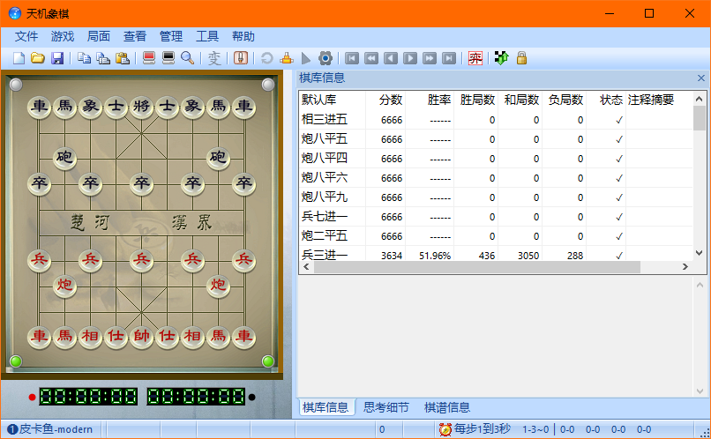
Task: Open the 管理 menu
Action: tap(171, 36)
